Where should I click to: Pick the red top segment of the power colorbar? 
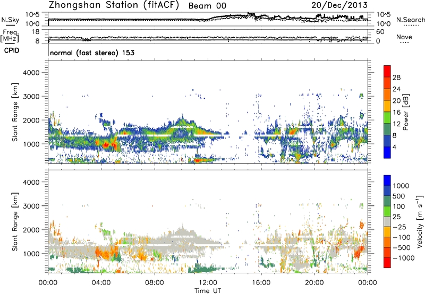pyautogui.click(x=387, y=71)
